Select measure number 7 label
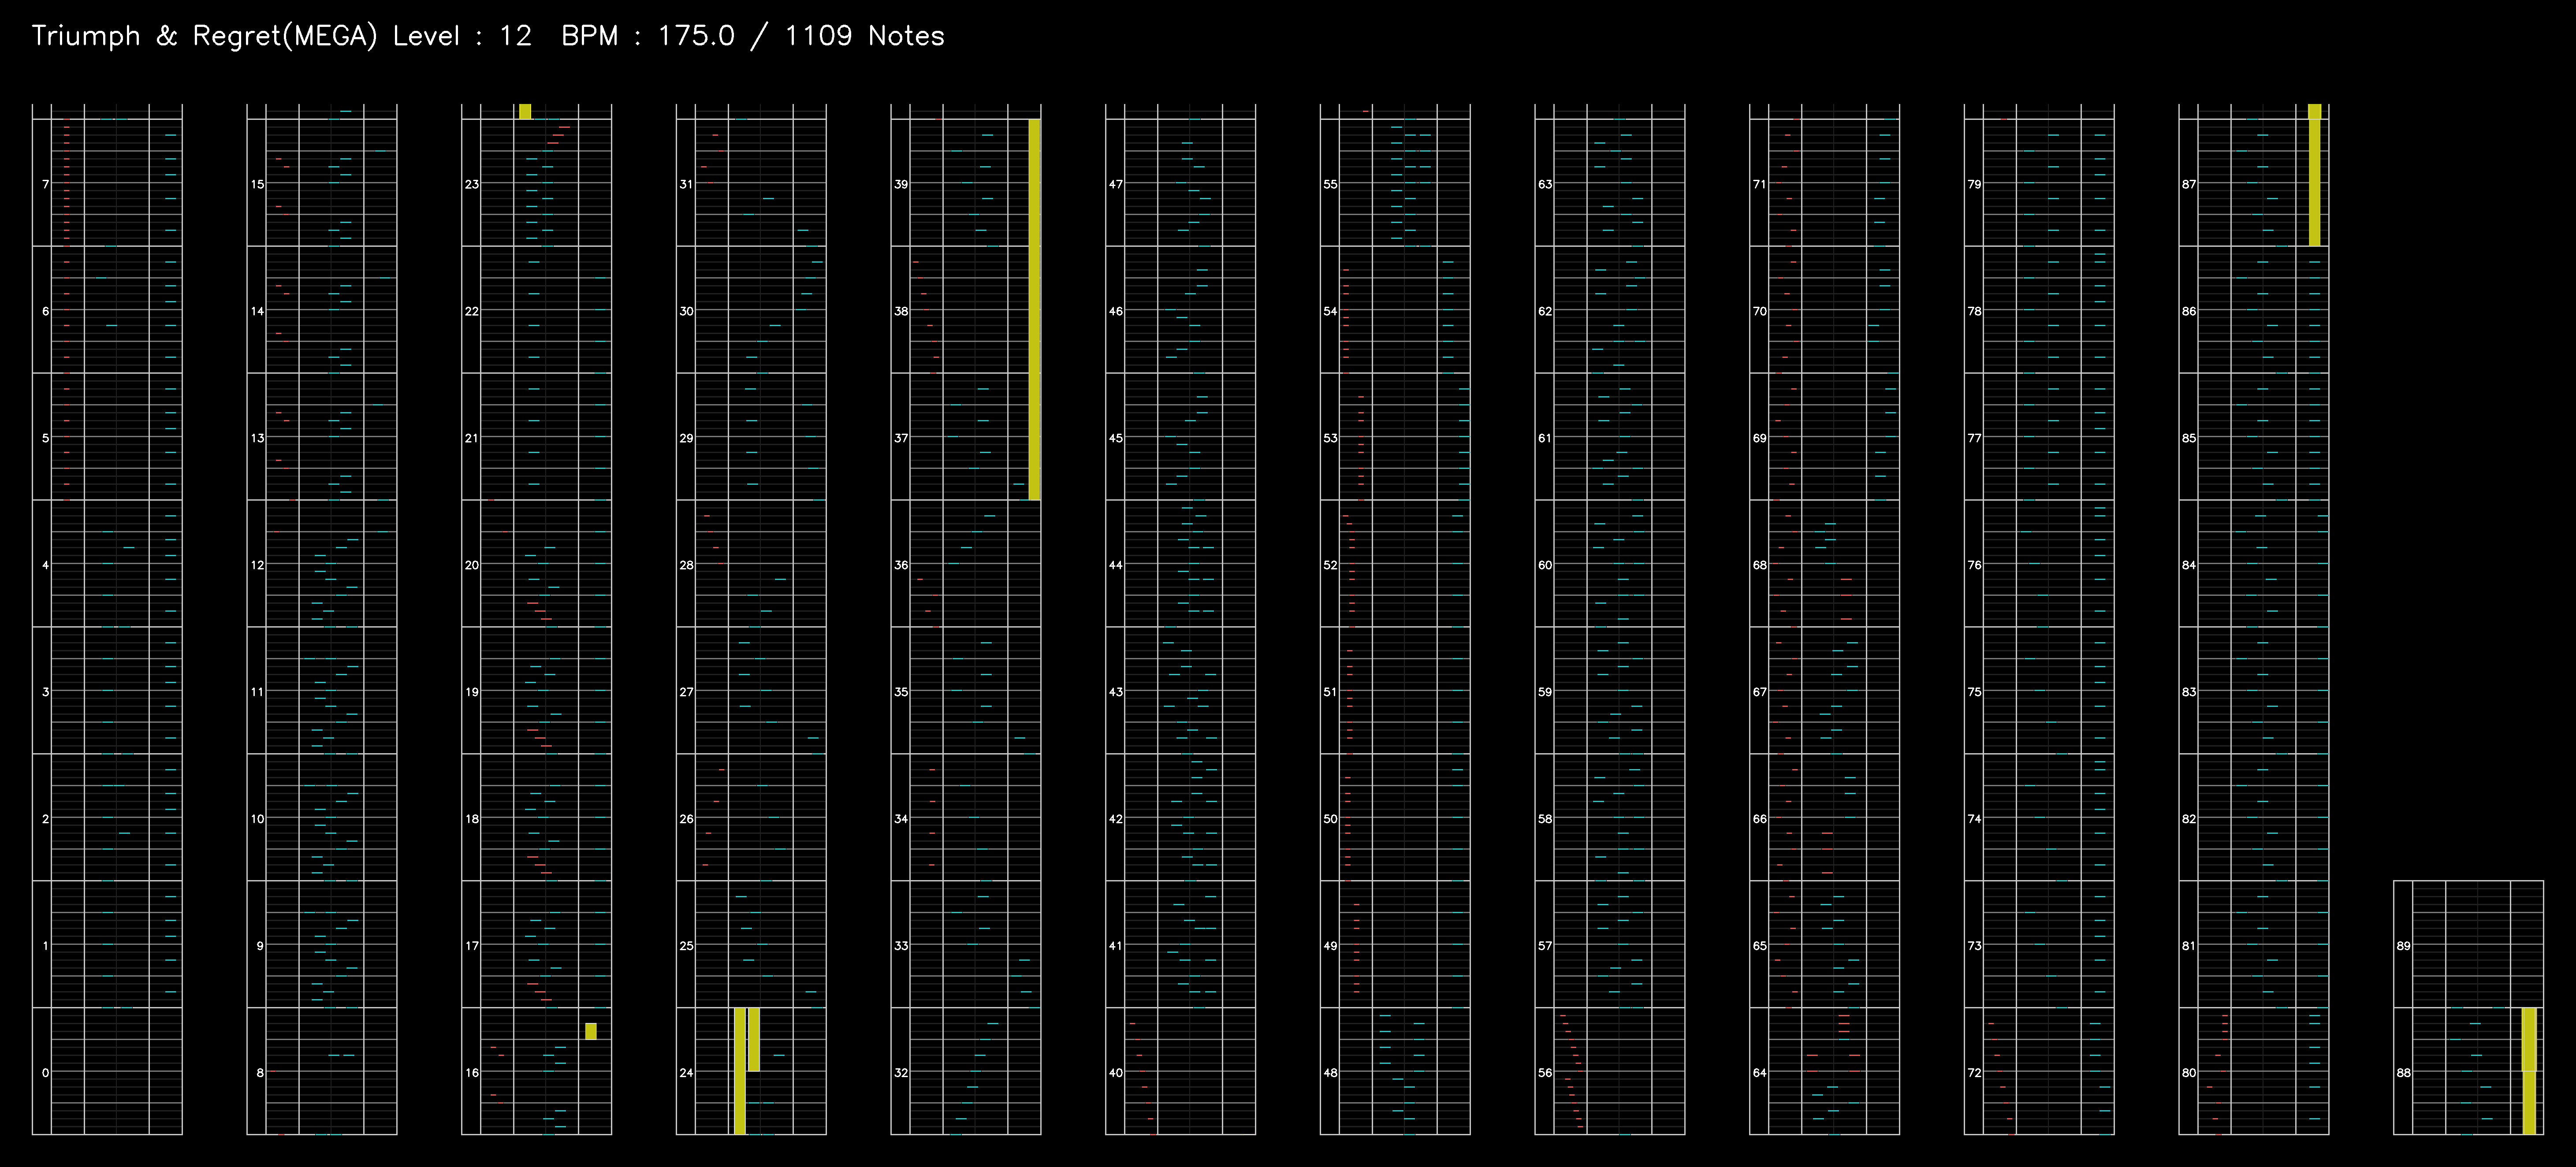This screenshot has height=1167, width=2576. tap(45, 184)
